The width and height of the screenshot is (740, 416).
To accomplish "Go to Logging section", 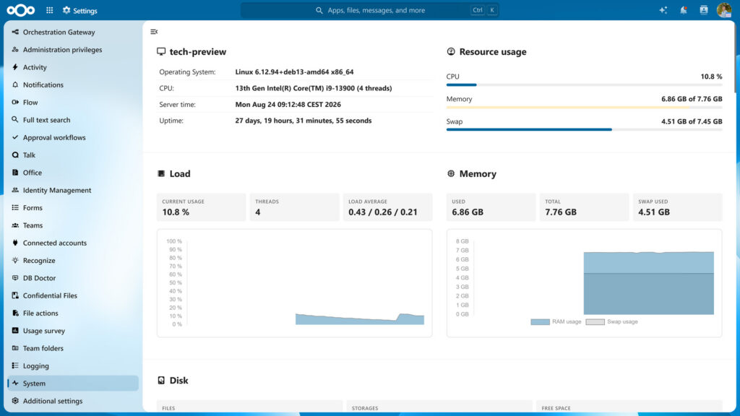I will (73, 365).
